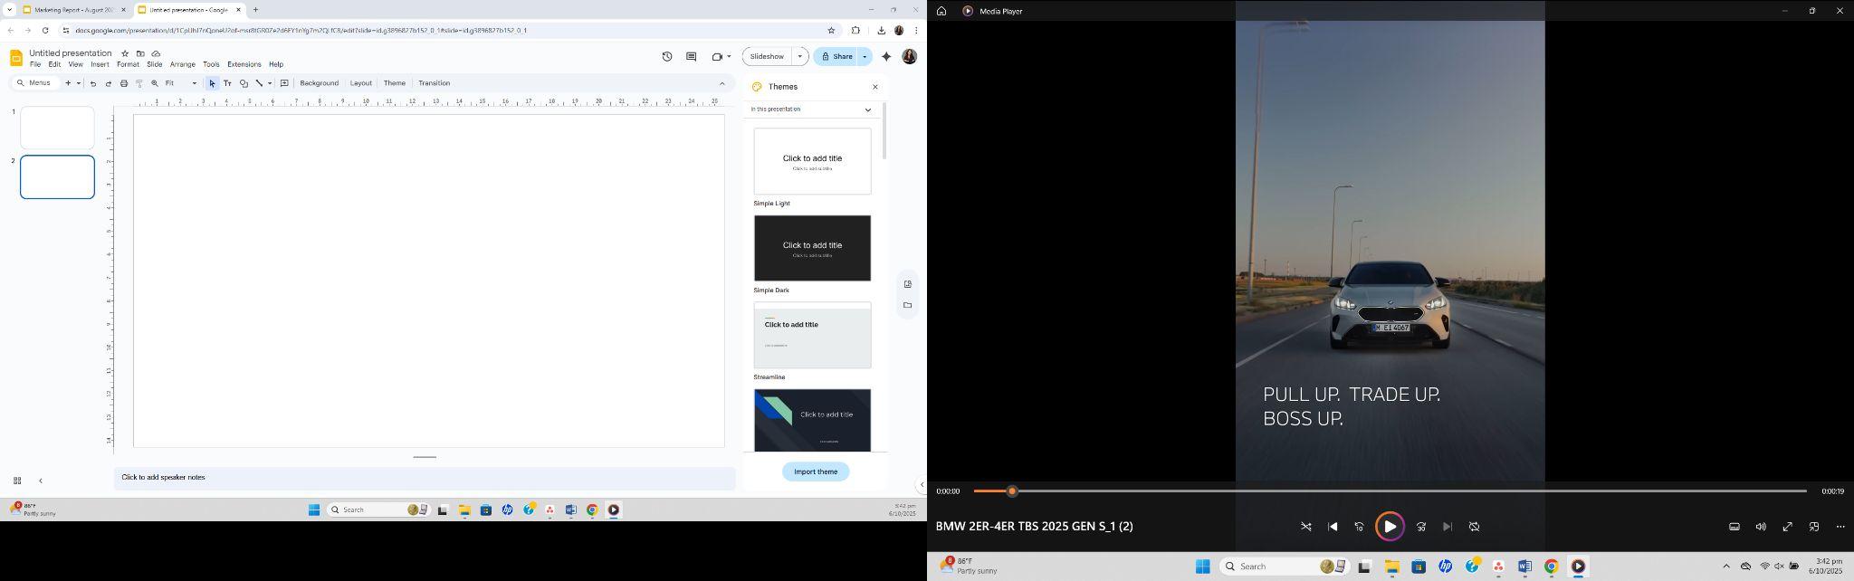Click to add speaker notes field

click(x=425, y=478)
